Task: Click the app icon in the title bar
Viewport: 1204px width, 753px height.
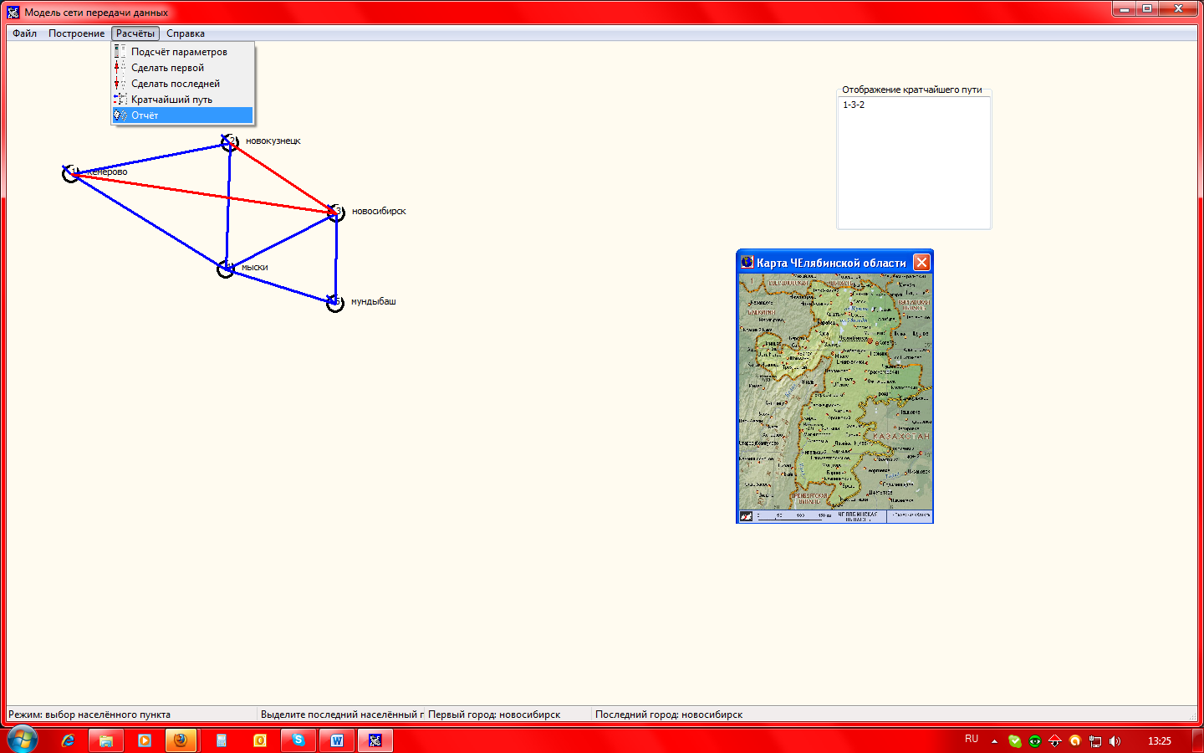Action: (13, 12)
